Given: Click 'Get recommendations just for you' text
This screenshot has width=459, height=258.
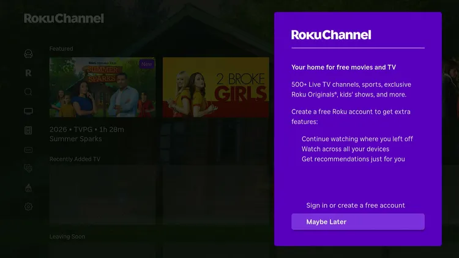Looking at the screenshot, I should (353, 159).
